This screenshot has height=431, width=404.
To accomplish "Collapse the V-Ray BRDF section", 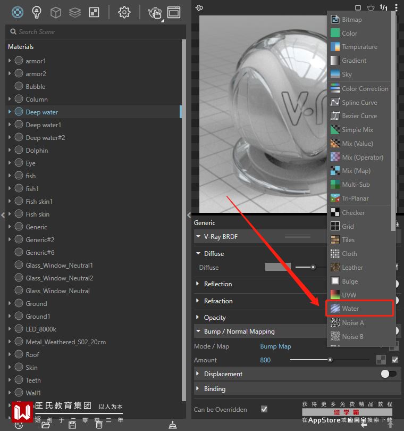I will tap(198, 236).
